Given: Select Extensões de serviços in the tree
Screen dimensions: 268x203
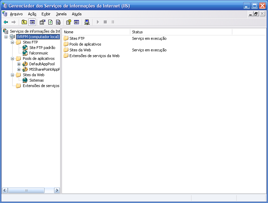Looking at the screenshot, I should point(41,86).
